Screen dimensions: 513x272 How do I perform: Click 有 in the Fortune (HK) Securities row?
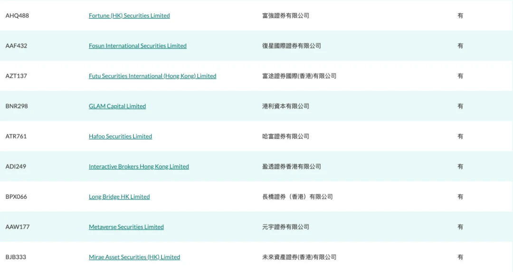tap(460, 16)
